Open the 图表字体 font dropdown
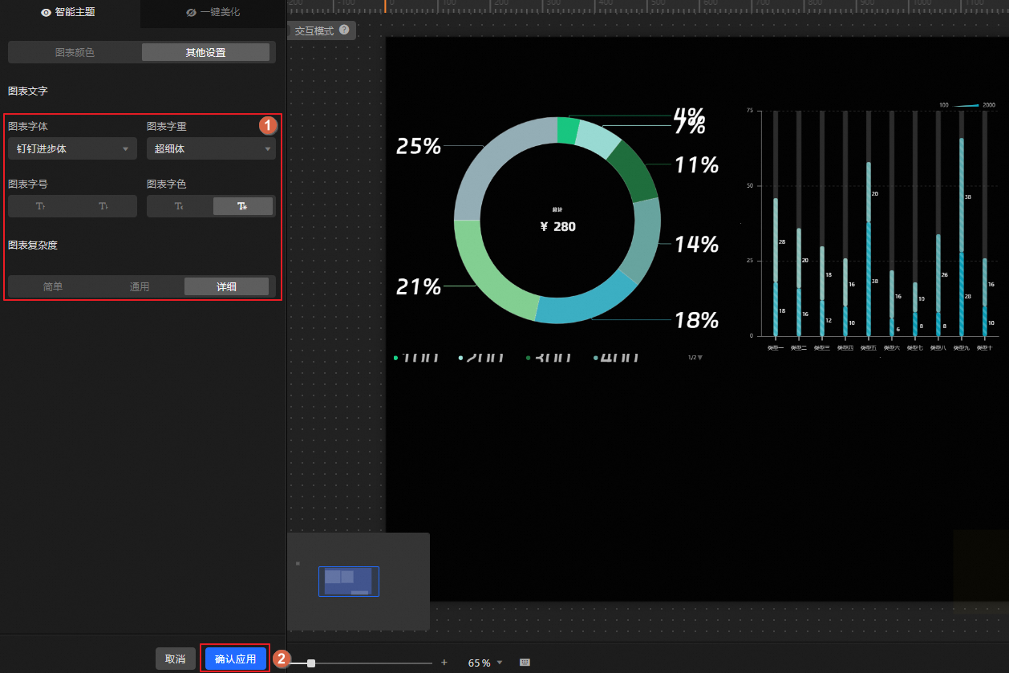 (x=72, y=149)
